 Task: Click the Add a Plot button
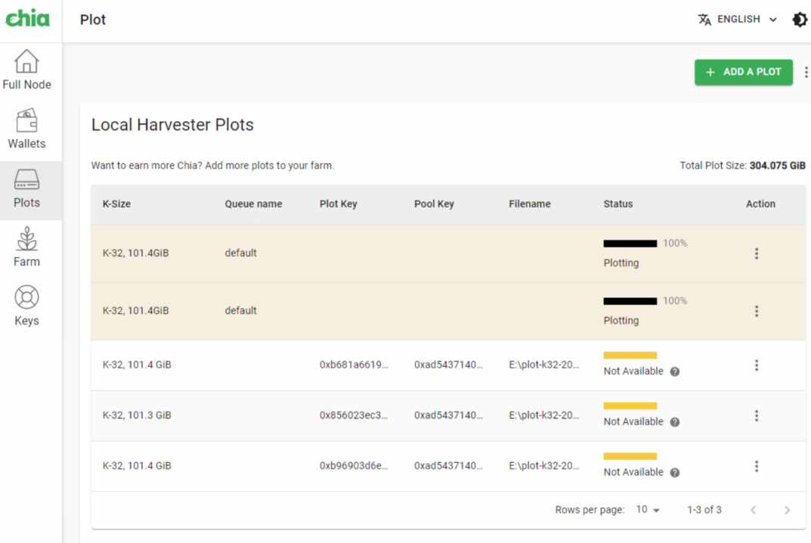[743, 72]
